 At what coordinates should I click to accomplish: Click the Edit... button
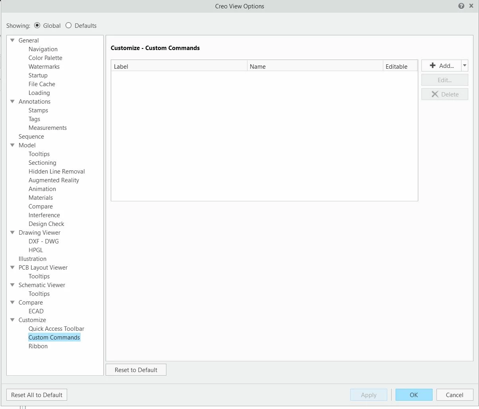coord(445,80)
